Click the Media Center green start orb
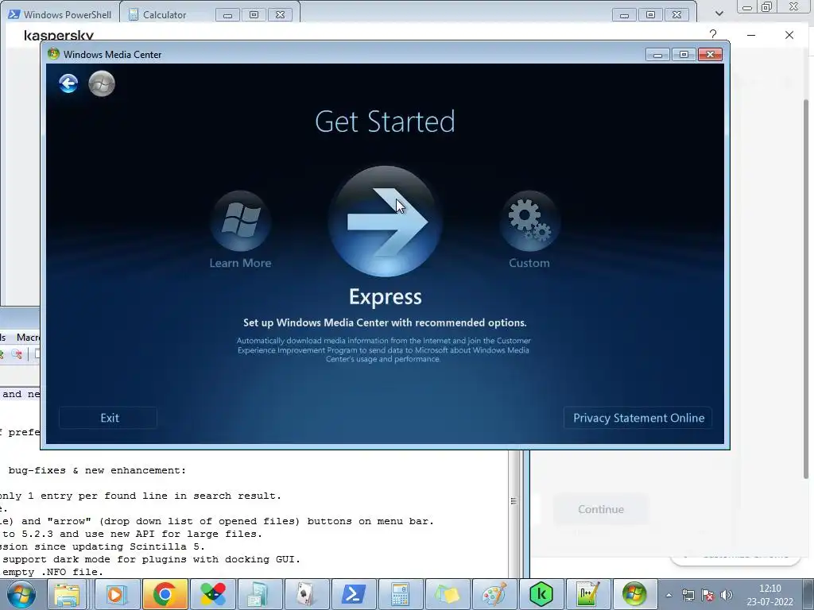814x610 pixels. point(102,83)
